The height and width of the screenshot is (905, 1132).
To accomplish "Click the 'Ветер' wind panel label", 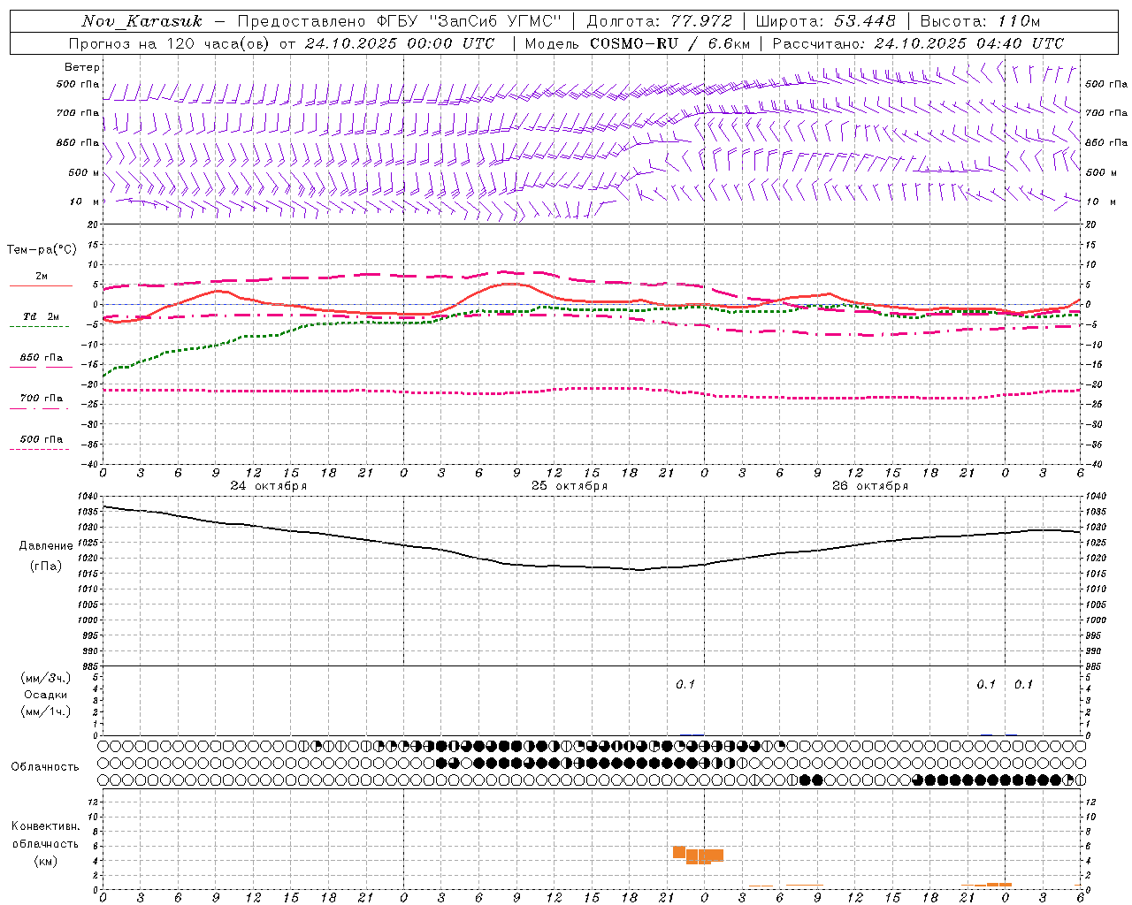I will (82, 67).
